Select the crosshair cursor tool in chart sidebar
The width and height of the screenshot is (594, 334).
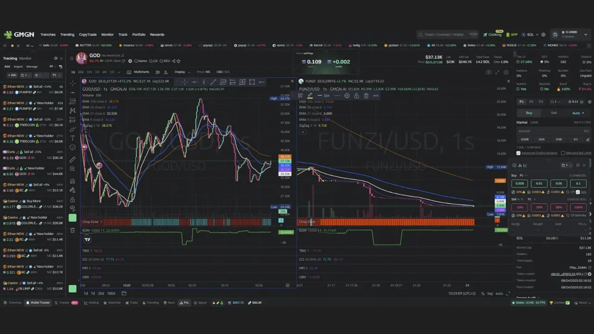[x=72, y=83]
